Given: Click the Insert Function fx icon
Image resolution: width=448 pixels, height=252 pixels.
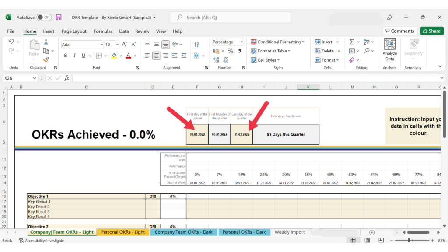Looking at the screenshot, I should click(x=66, y=78).
